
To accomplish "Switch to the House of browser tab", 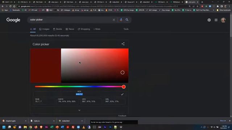I will (x=131, y=2).
